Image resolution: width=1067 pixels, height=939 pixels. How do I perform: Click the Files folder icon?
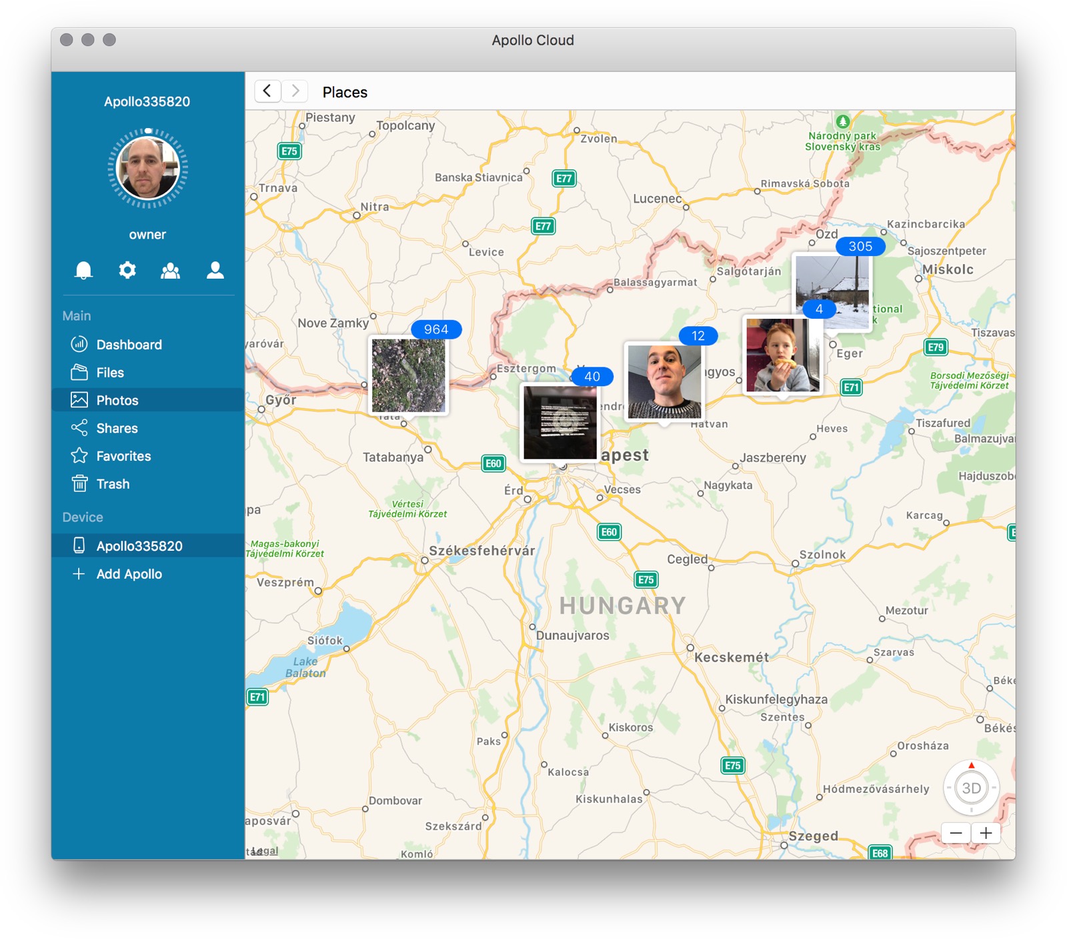79,372
